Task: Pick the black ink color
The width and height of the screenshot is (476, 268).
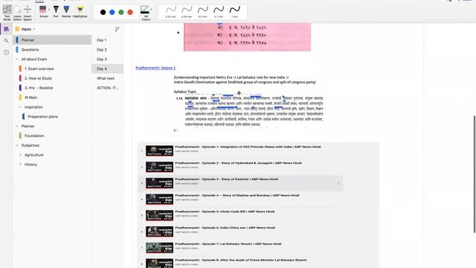Action: [103, 12]
